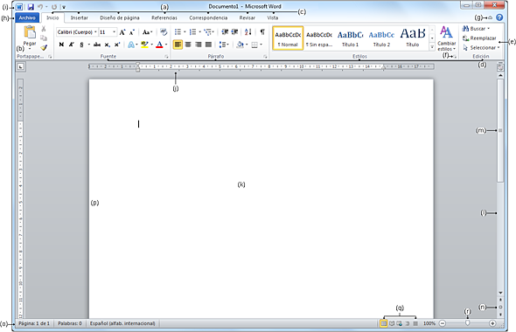Image resolution: width=516 pixels, height=332 pixels.
Task: Open the Fuente dialog launcher
Action: (166, 57)
